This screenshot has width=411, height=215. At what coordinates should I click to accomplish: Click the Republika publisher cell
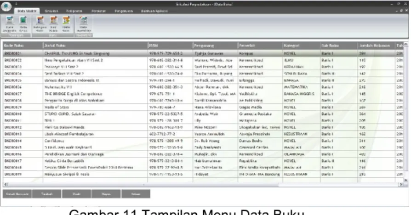coord(260,161)
